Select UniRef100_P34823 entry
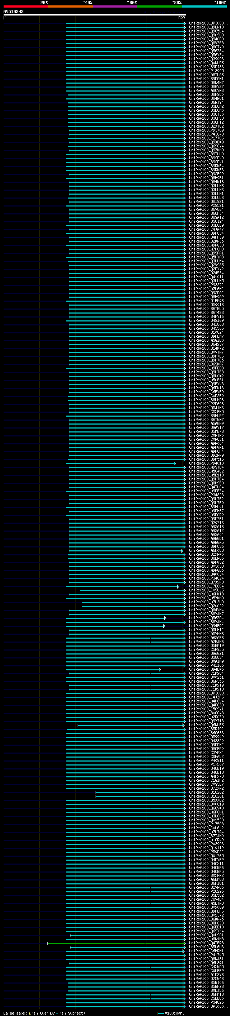This screenshot has width=230, height=1016. pos(206,495)
